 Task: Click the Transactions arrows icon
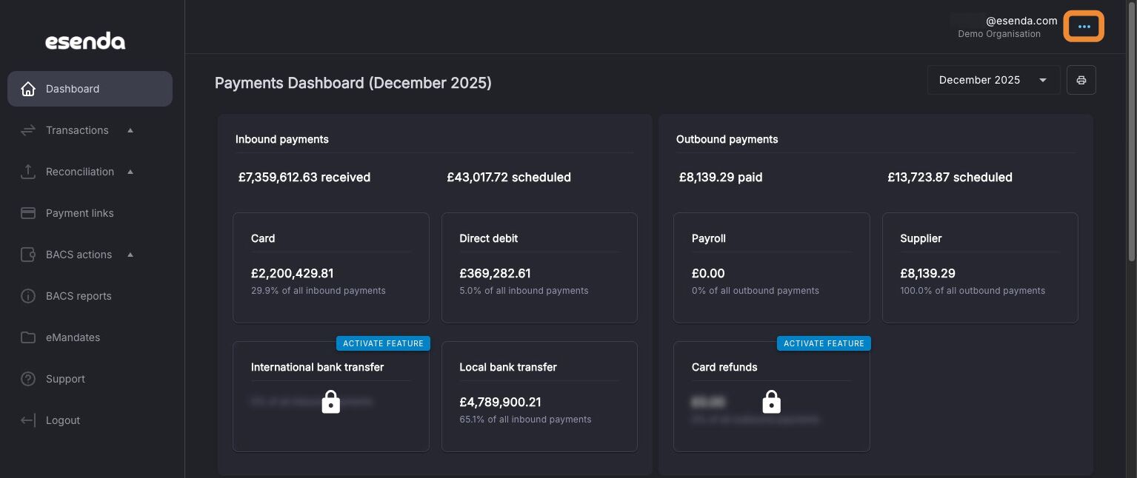point(28,130)
